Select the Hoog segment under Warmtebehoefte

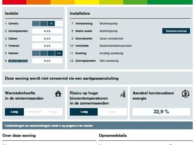[x=53, y=112]
